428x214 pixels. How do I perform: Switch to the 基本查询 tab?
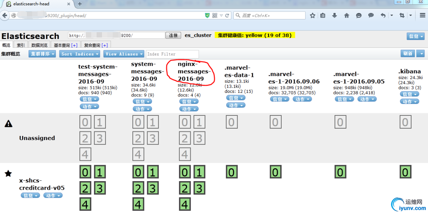65,45
